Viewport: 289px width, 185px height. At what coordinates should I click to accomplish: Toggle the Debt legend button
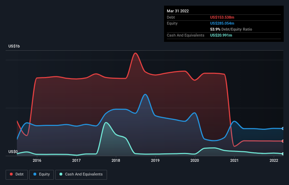17,174
